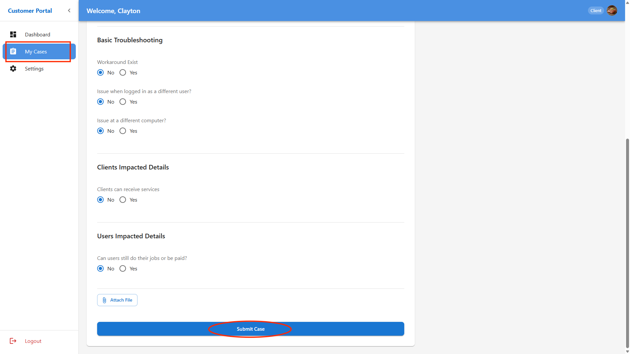Choose No for issue as different user
This screenshot has height=354, width=630.
[x=100, y=102]
